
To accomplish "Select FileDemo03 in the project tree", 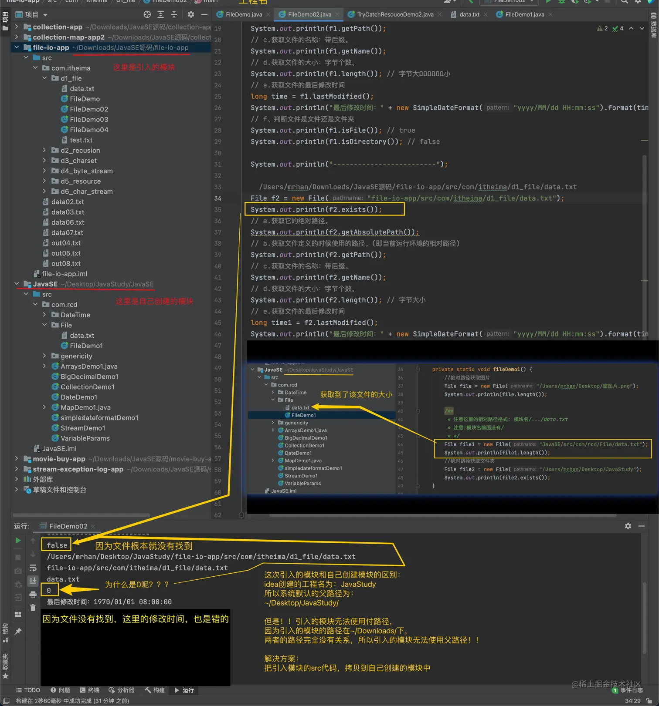I will [x=89, y=119].
